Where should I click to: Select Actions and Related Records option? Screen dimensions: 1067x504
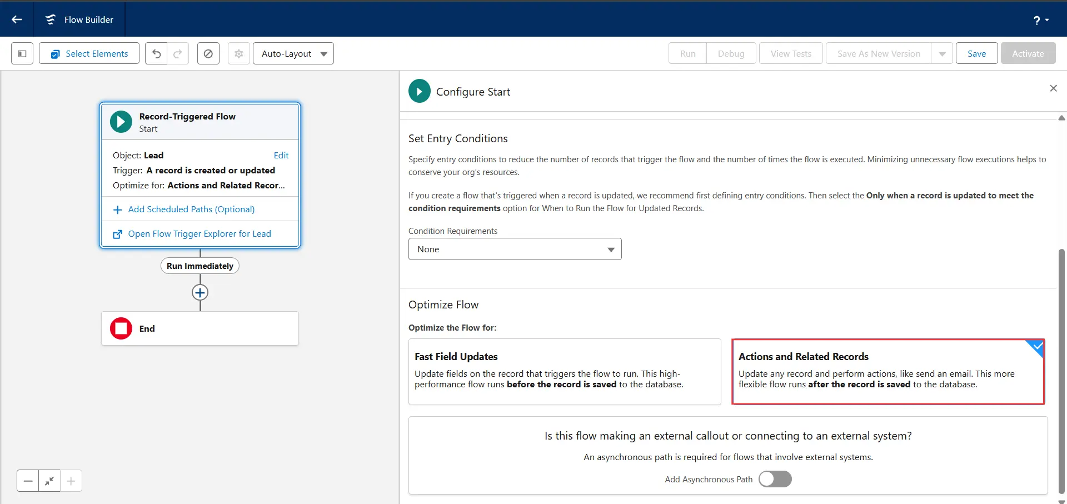[888, 371]
